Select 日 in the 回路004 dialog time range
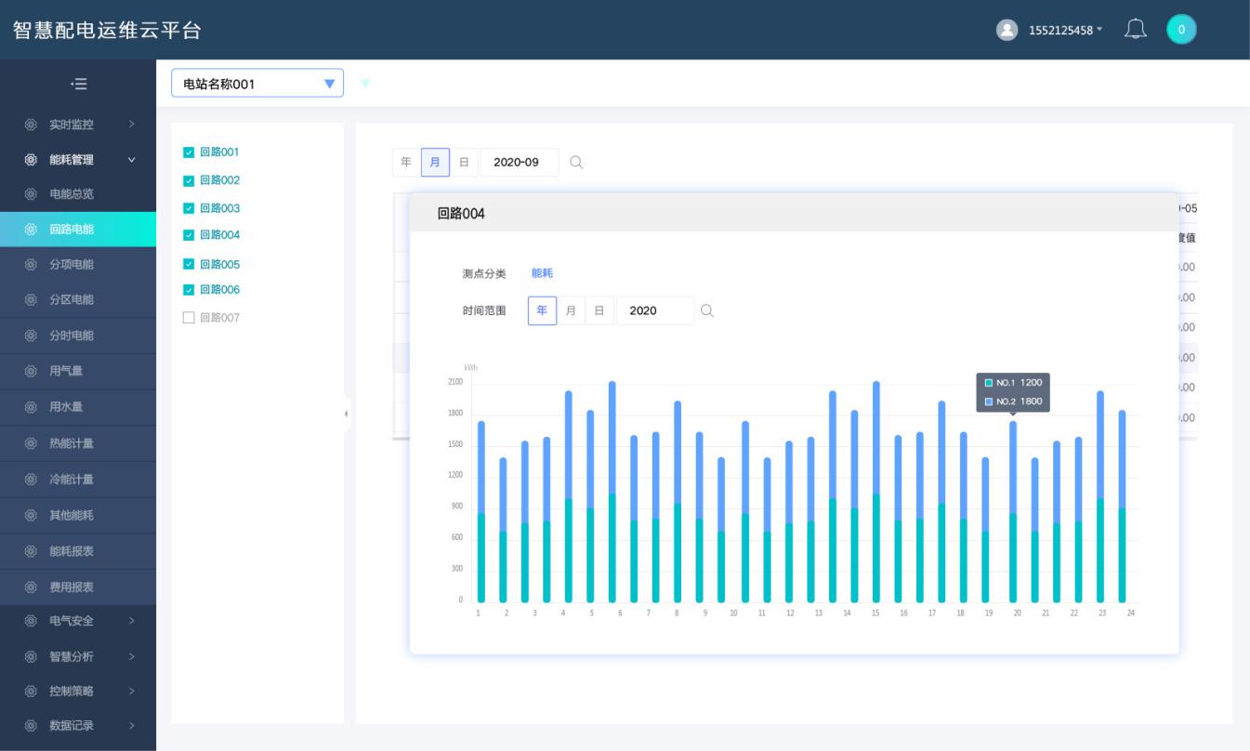This screenshot has width=1250, height=751. [599, 310]
